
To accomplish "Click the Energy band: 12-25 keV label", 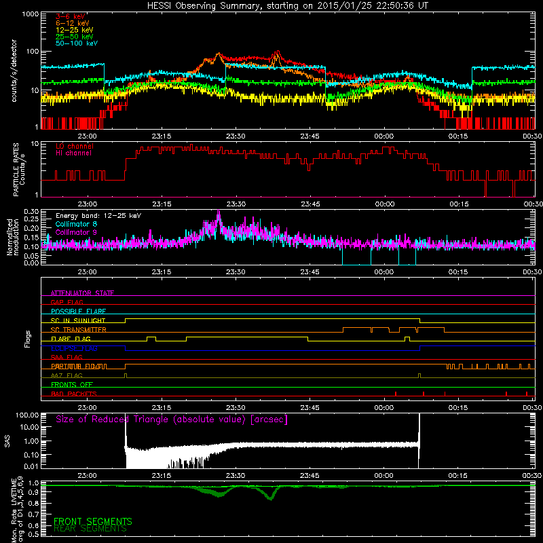I will [98, 216].
